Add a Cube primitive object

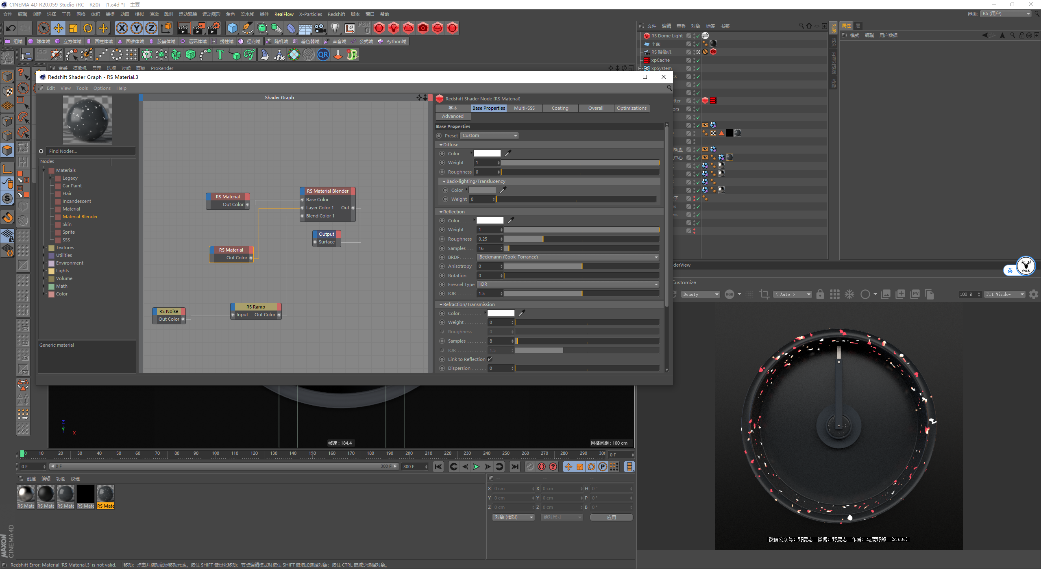click(232, 28)
